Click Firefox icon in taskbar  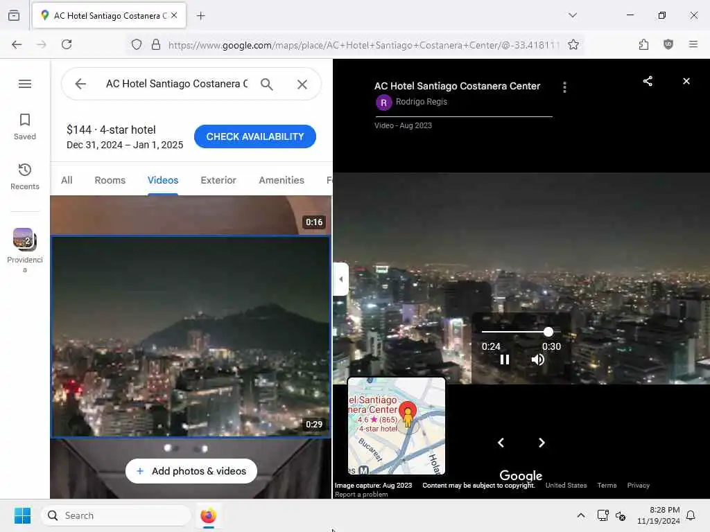(208, 515)
